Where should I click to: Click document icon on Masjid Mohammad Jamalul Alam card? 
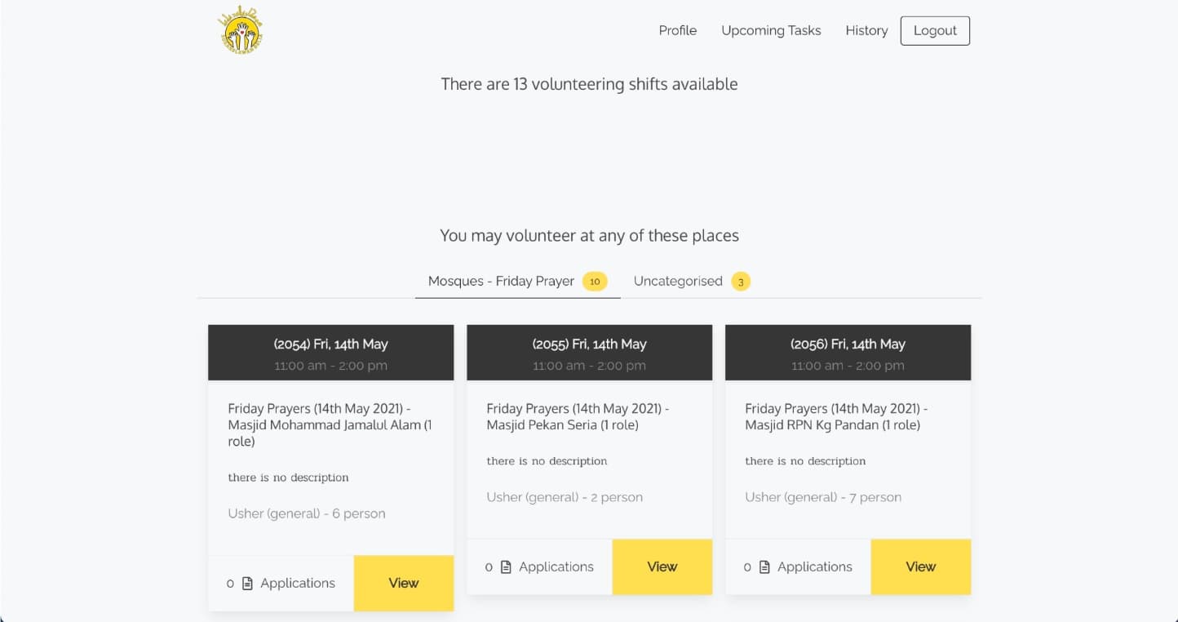tap(247, 584)
